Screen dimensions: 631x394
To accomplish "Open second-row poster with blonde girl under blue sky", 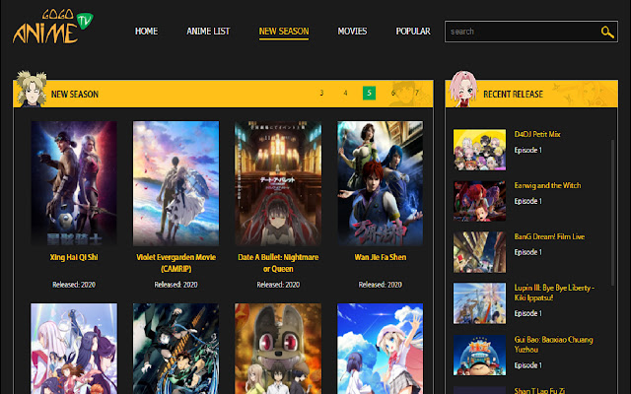I will pyautogui.click(x=381, y=349).
